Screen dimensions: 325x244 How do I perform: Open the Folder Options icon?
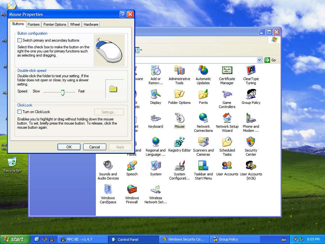[x=179, y=94]
